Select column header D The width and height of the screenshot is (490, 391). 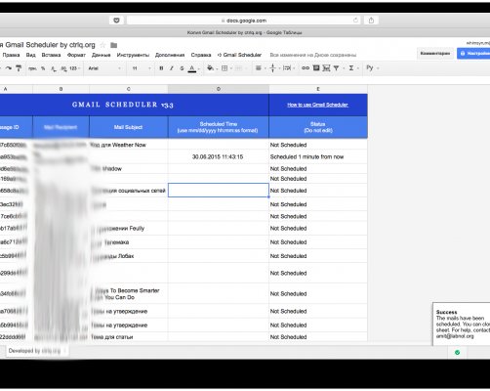219,89
